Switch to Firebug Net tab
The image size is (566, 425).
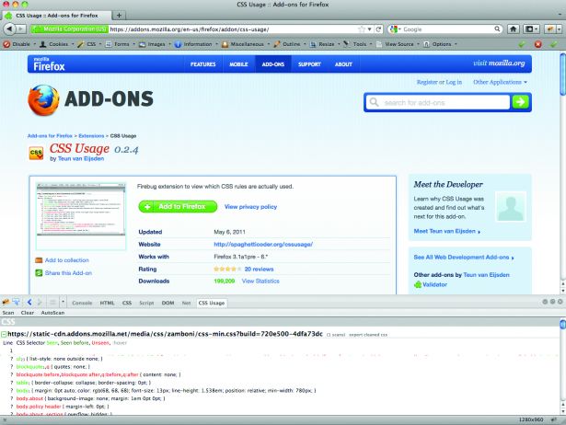pyautogui.click(x=186, y=303)
